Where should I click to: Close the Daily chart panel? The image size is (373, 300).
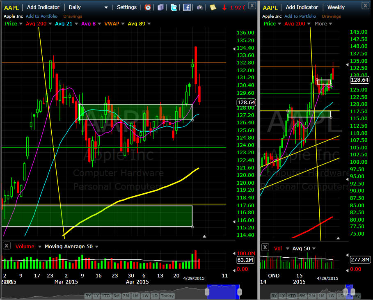tap(252, 5)
